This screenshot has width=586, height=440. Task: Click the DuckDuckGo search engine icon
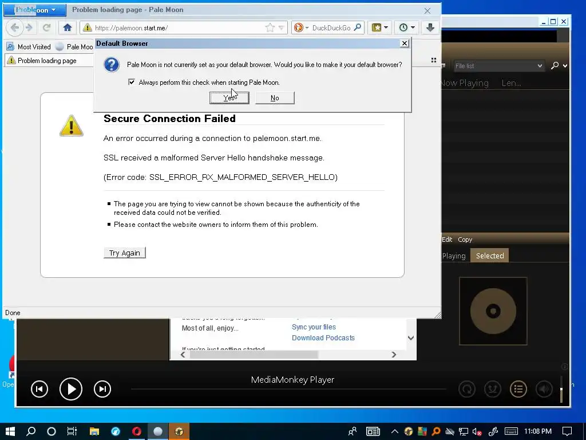(298, 27)
